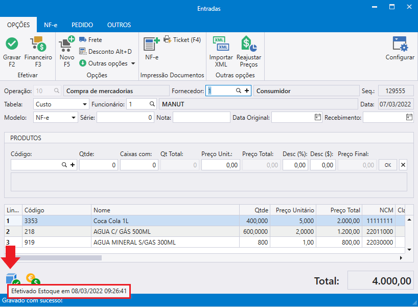Click the stock effectuated box icon
Viewport: 418px width, 307px height.
[13, 279]
